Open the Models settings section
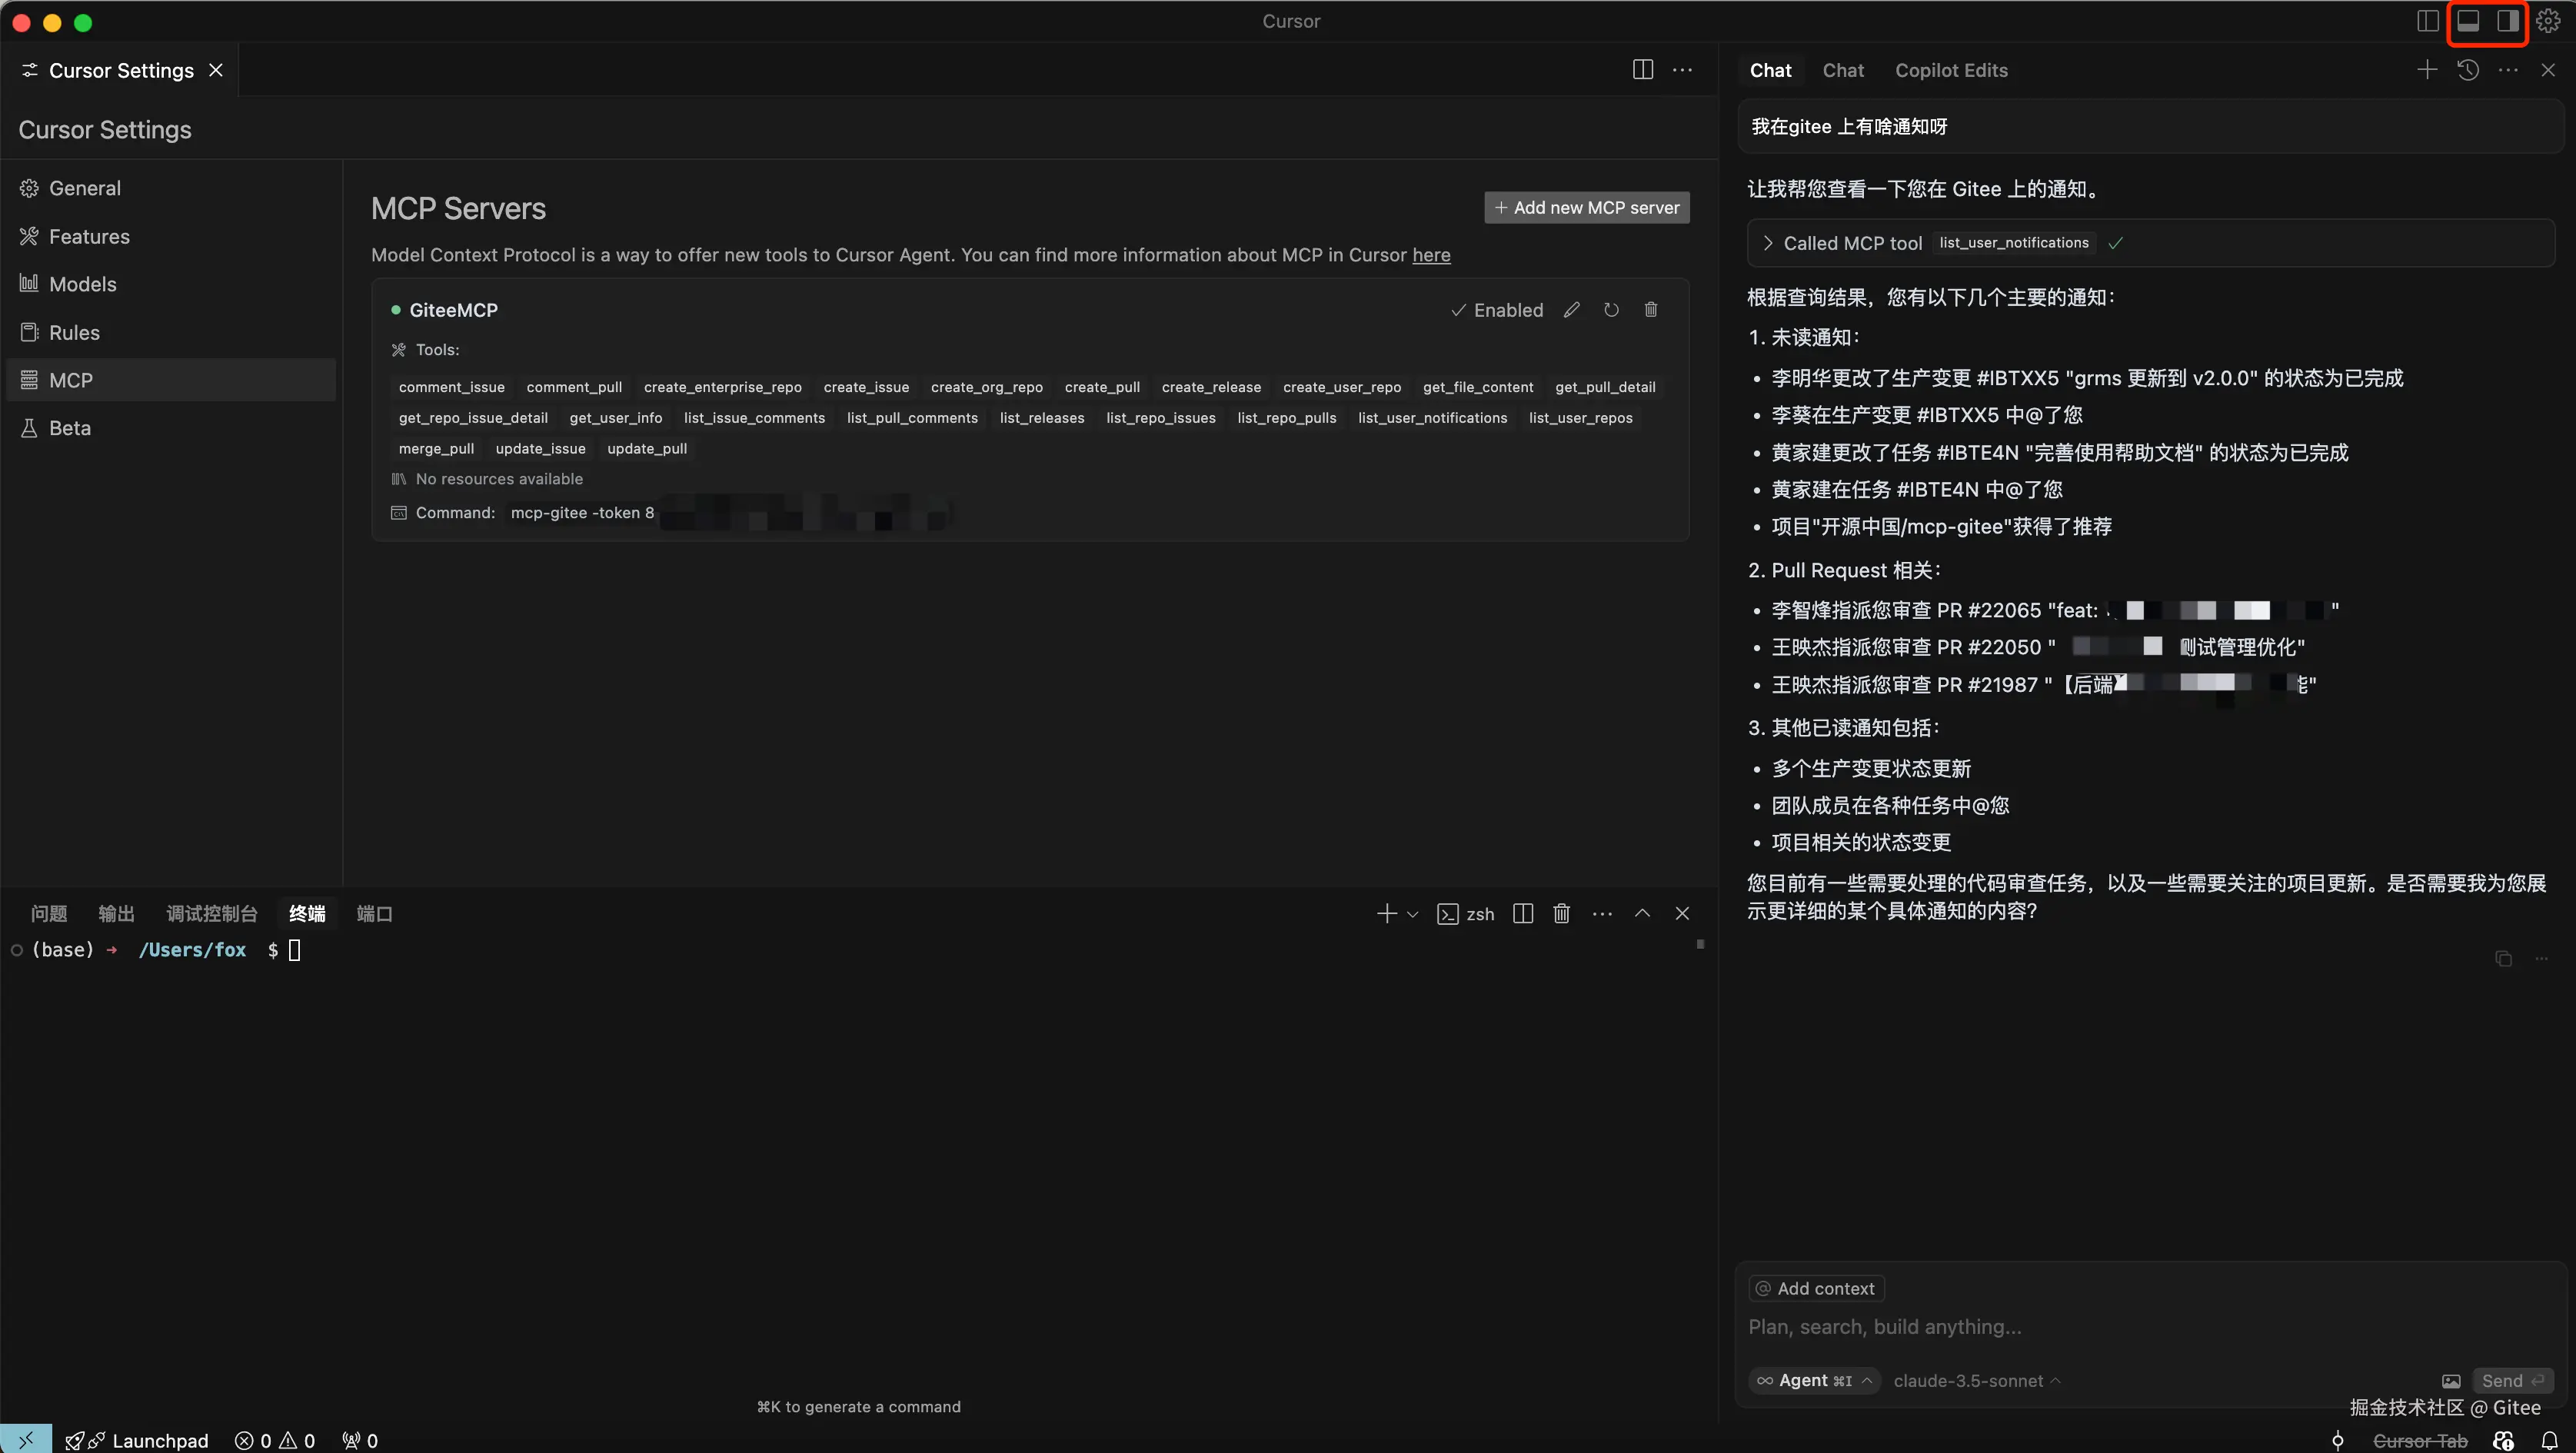This screenshot has width=2576, height=1453. (x=82, y=284)
